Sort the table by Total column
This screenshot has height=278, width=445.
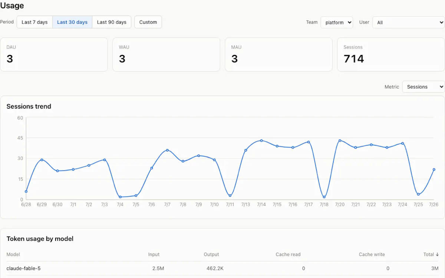click(431, 255)
